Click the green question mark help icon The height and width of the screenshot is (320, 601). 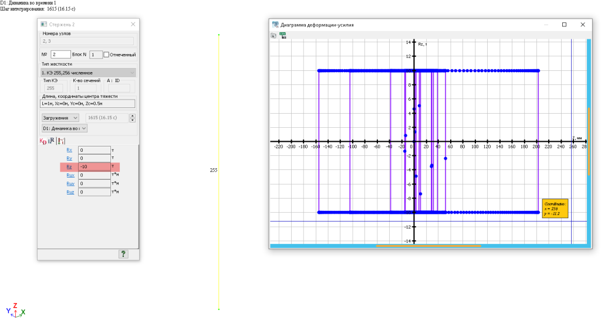click(x=123, y=254)
